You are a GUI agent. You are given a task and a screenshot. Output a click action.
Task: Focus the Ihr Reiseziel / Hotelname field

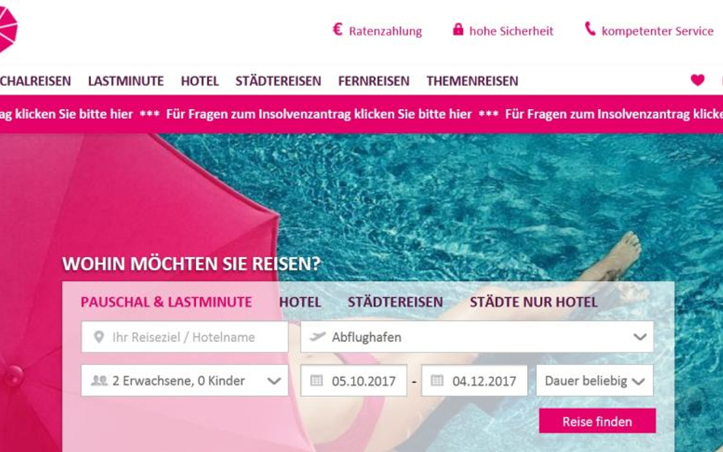(x=185, y=337)
